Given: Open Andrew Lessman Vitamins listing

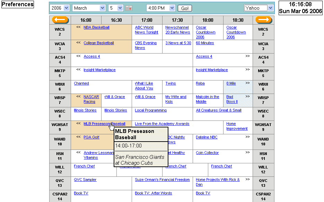Looking at the screenshot, I should point(98,155).
